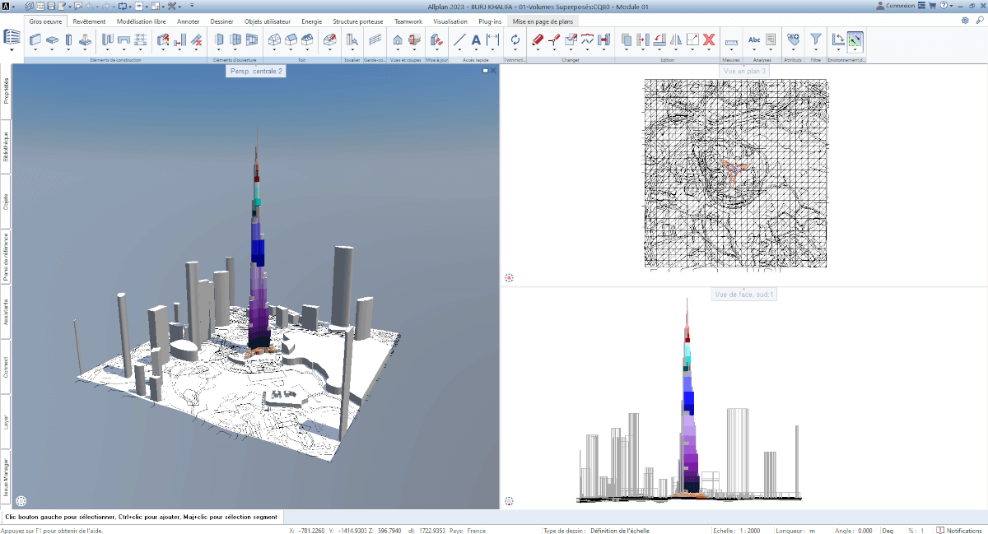Click the first icon in Eléments d'ouverture

(220, 39)
